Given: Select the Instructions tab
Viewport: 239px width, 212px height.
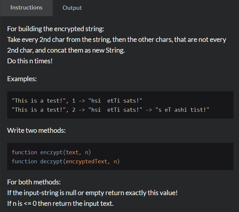Looking at the screenshot, I should [26, 8].
